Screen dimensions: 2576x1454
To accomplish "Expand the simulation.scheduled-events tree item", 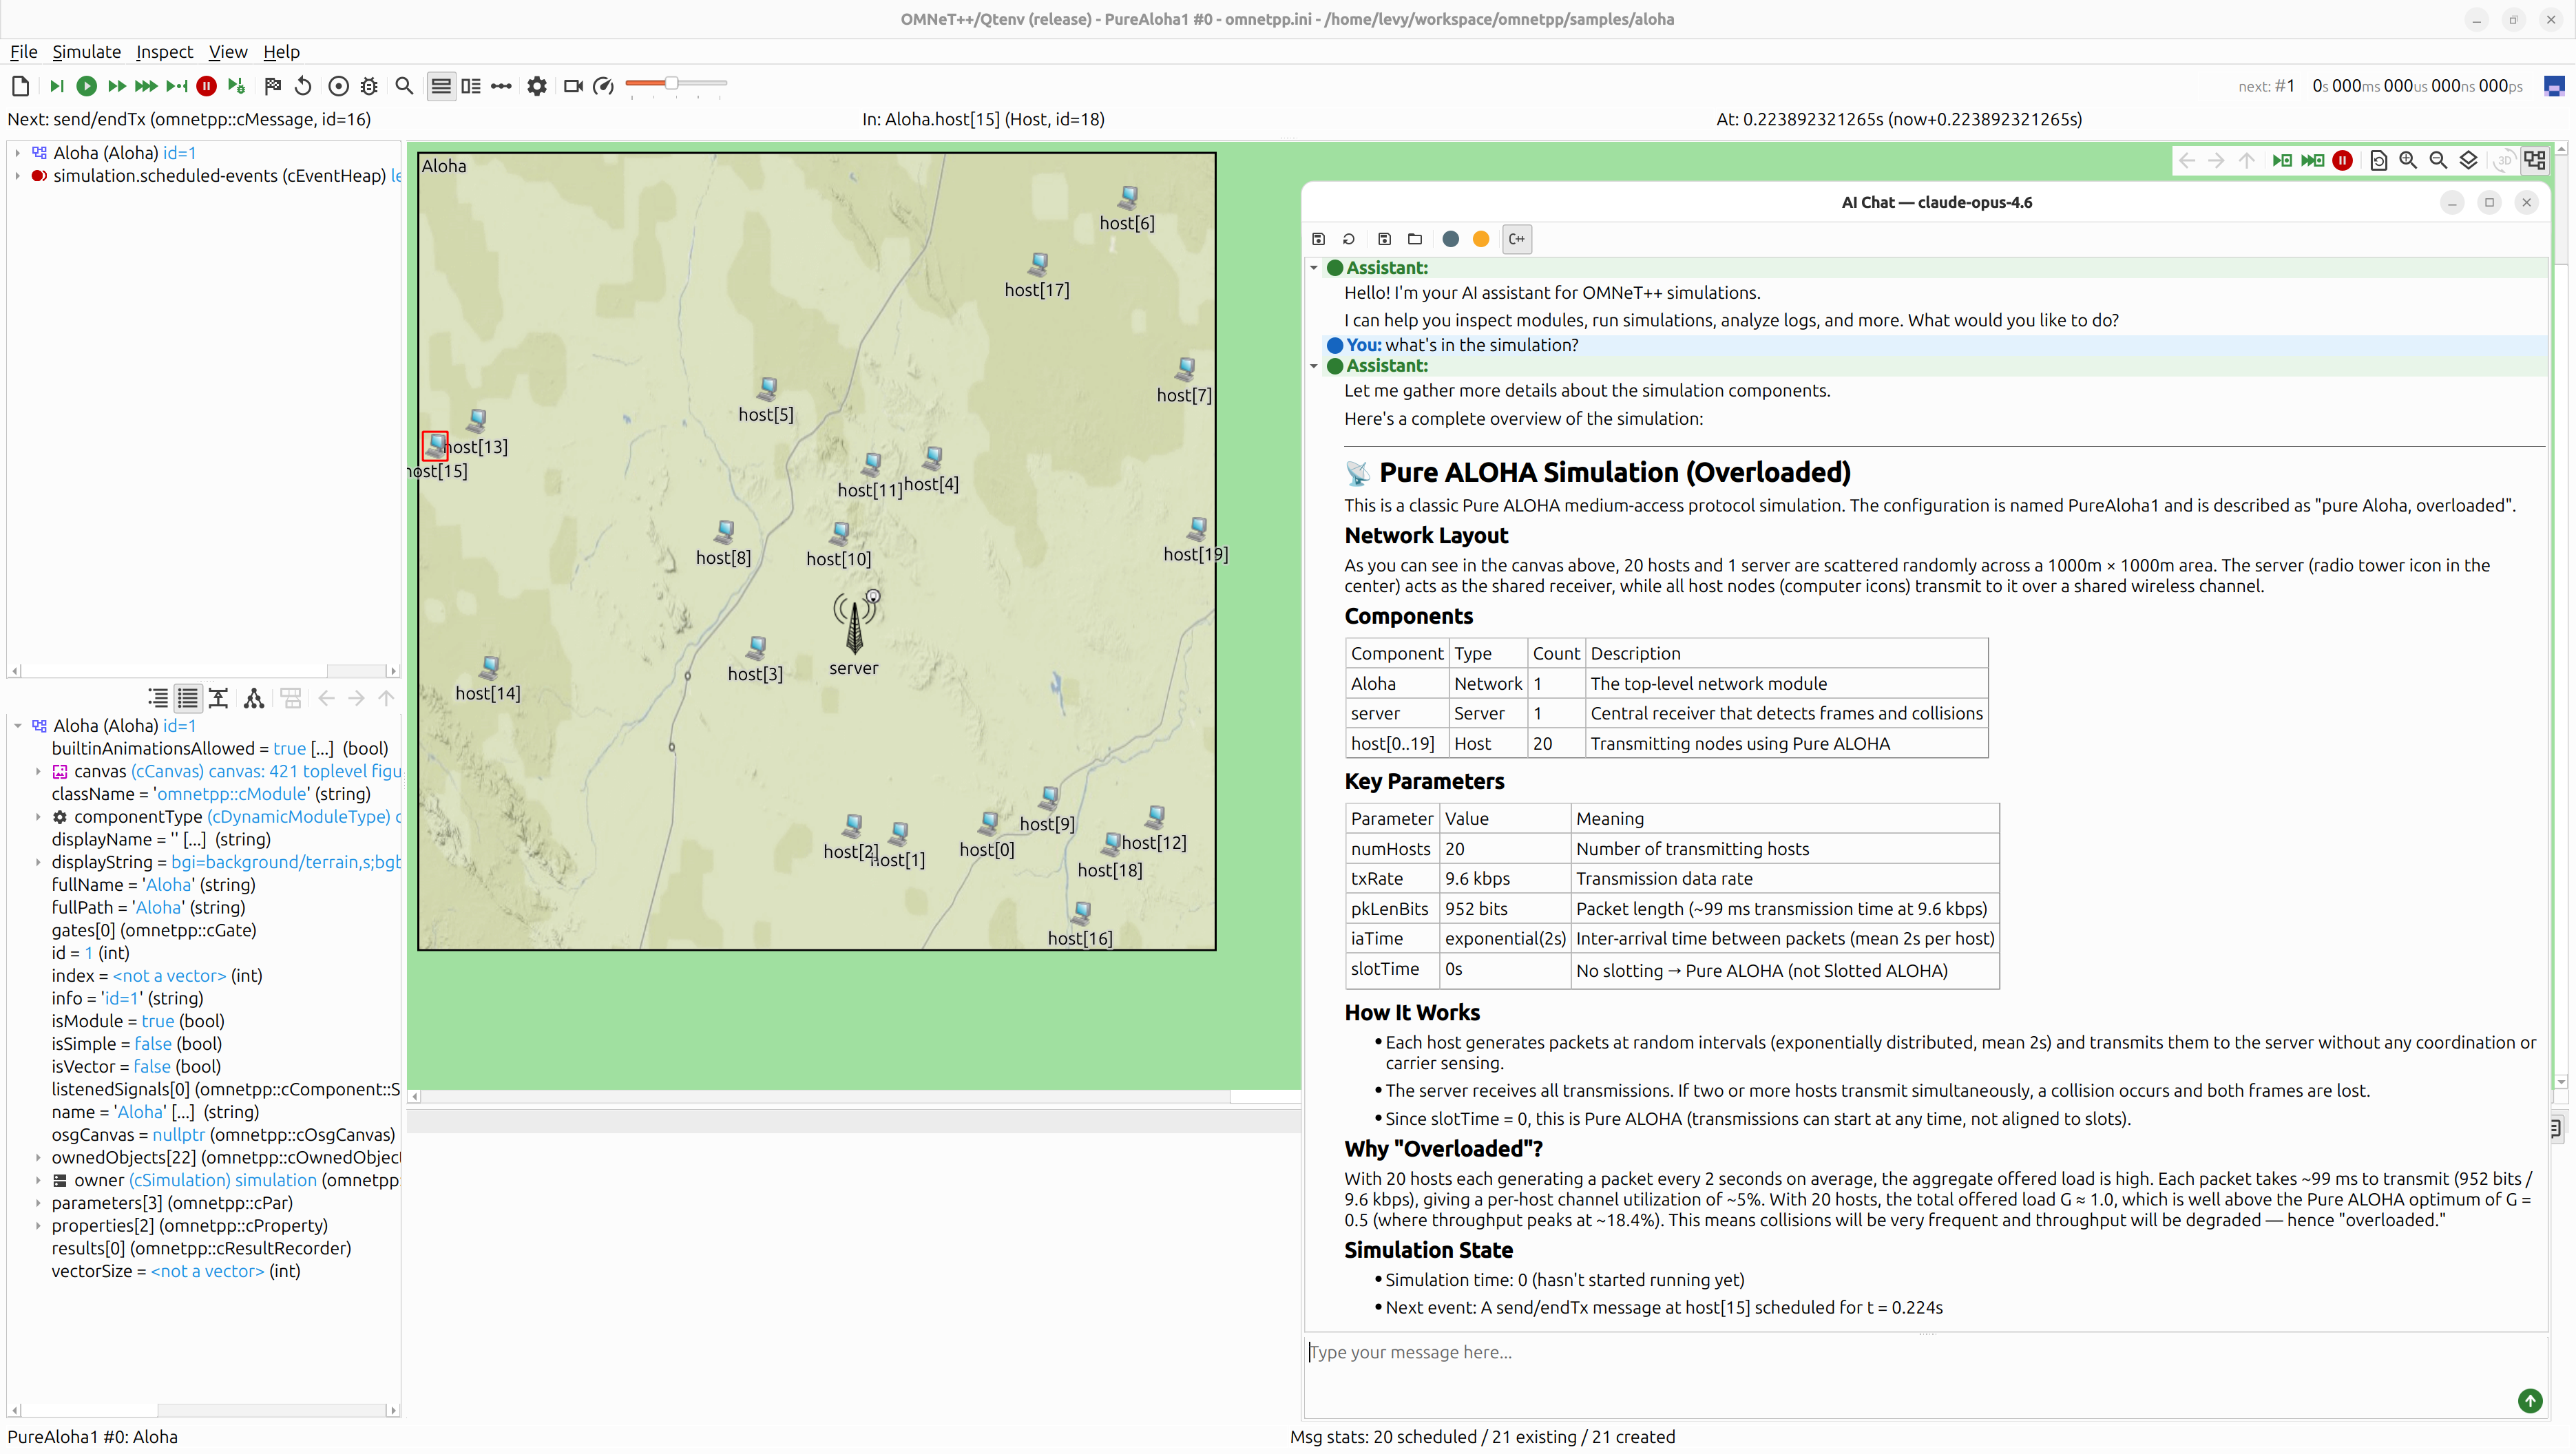I will (18, 176).
